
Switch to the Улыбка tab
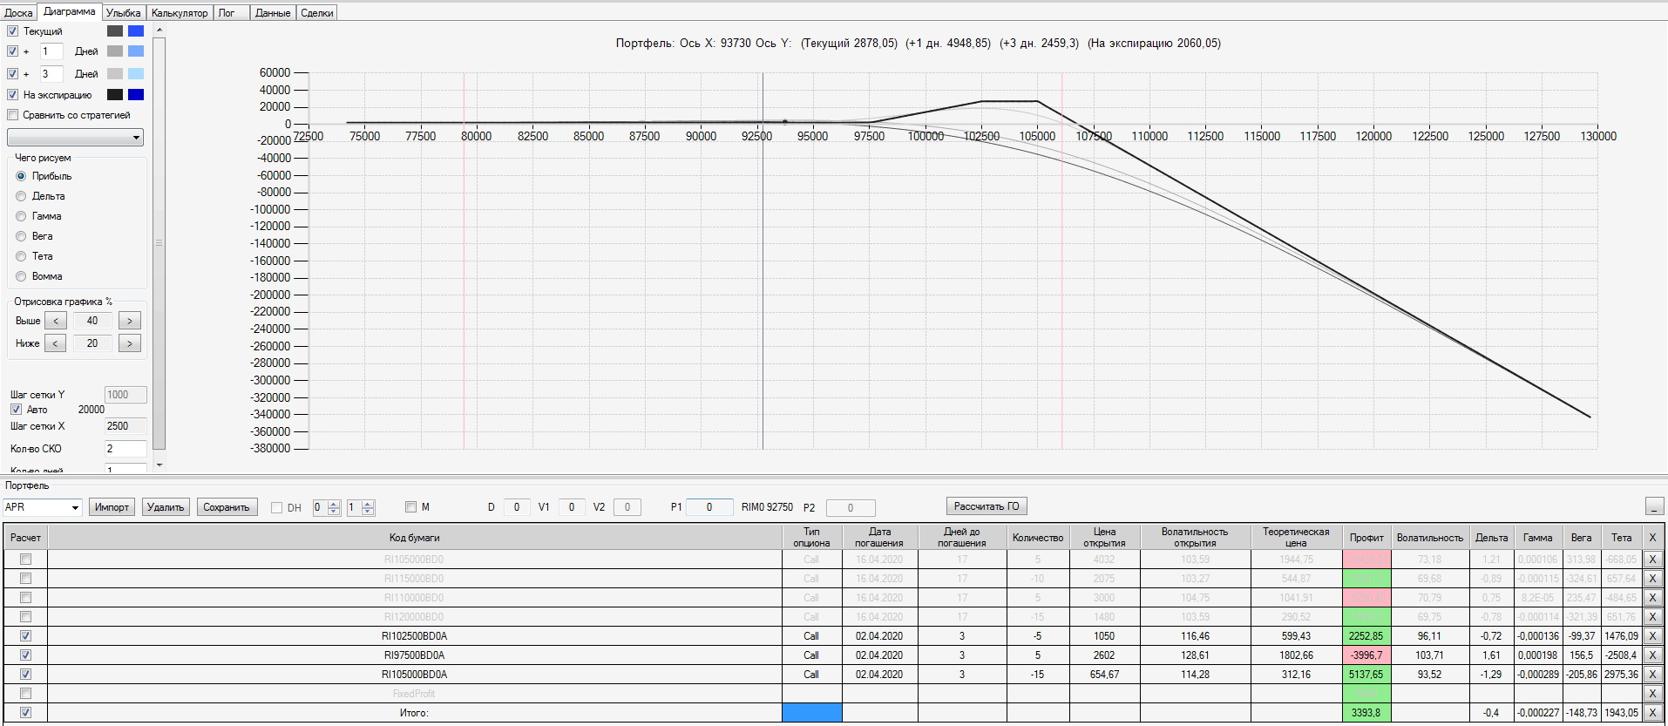click(124, 13)
